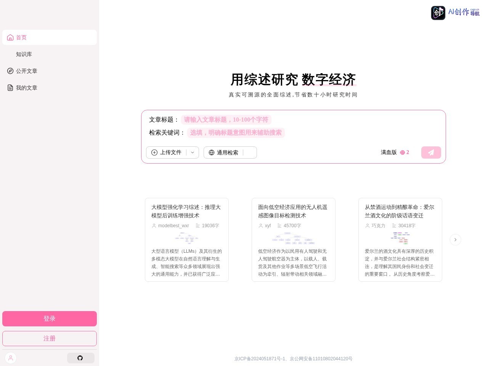Click the 京ICP备2024051871号-1 footer link

(260, 359)
